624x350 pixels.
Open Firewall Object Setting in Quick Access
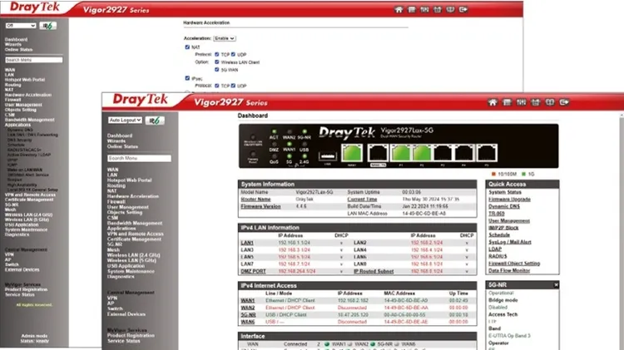[514, 264]
